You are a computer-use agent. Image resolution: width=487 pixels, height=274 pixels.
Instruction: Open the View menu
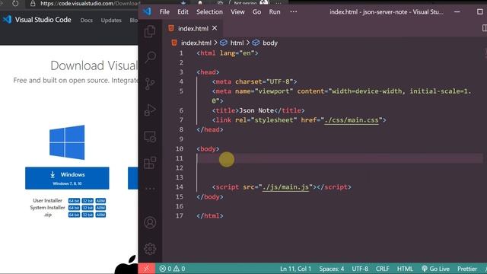coord(237,12)
